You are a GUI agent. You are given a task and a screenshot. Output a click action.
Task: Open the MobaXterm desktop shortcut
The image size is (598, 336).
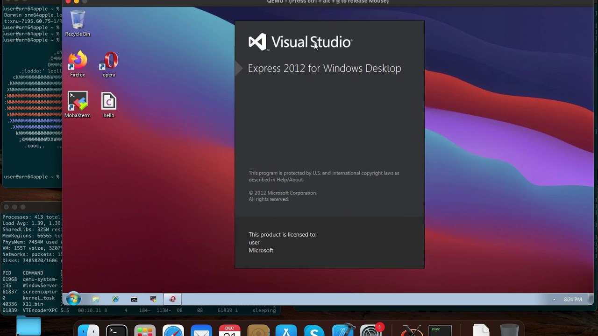[x=78, y=105]
